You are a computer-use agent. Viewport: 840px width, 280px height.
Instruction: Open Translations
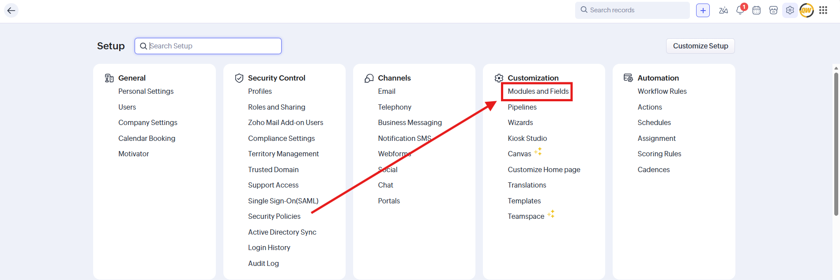(527, 185)
